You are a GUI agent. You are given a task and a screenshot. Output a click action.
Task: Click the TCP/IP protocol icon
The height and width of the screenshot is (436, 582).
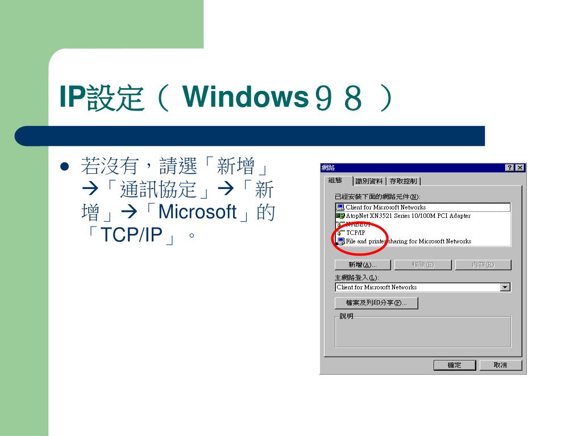tap(340, 233)
